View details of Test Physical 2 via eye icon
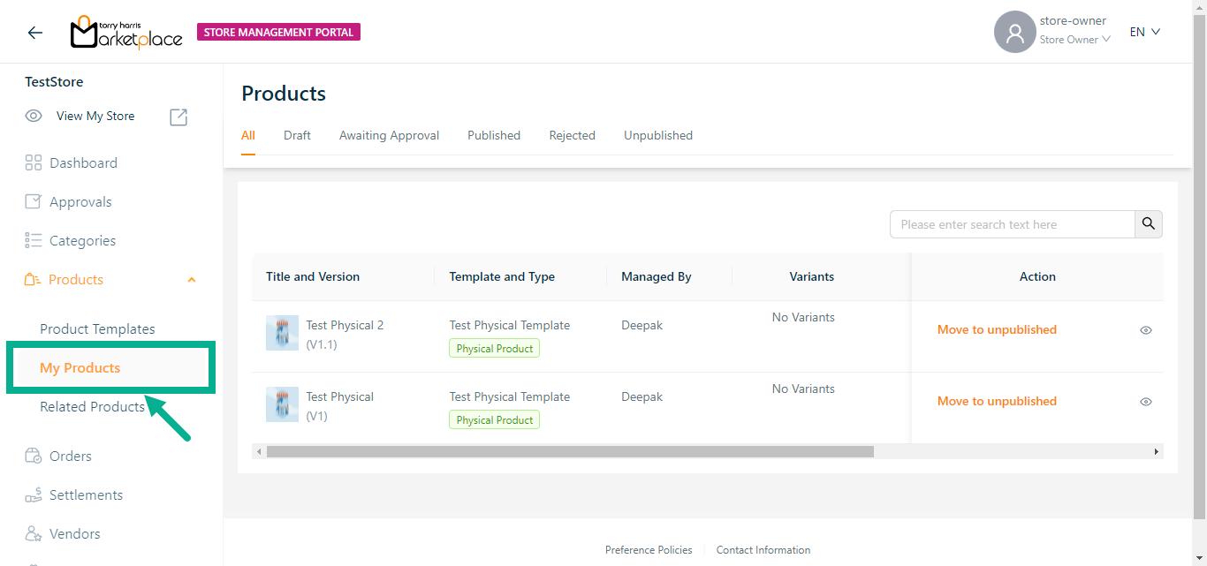This screenshot has width=1207, height=566. [1145, 330]
